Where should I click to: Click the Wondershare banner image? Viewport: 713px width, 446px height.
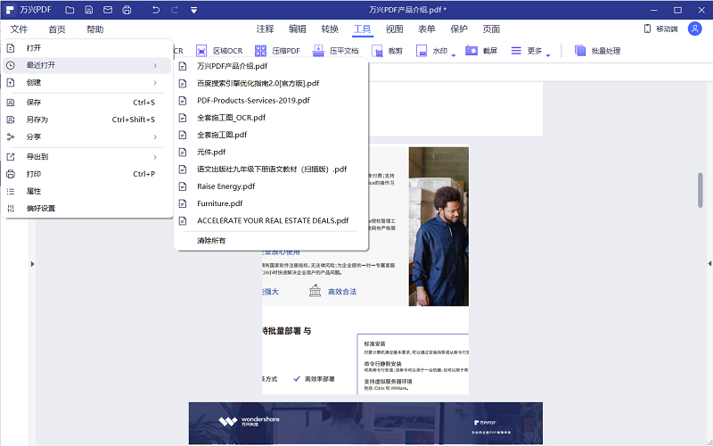click(x=365, y=423)
